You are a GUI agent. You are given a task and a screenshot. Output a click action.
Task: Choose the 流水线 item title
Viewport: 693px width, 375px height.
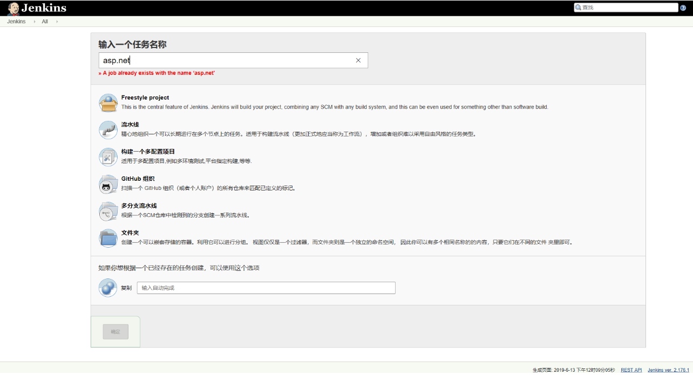click(x=130, y=125)
